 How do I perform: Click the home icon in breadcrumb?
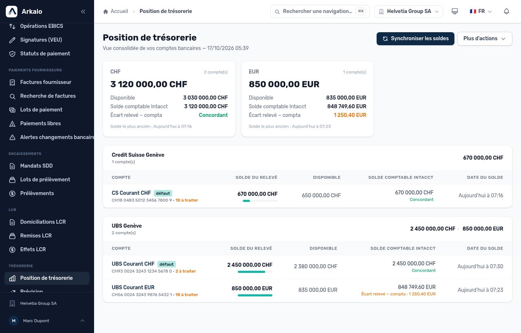click(106, 11)
